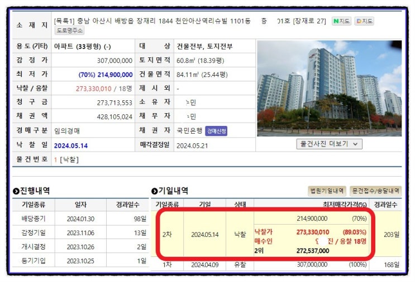The height and width of the screenshot is (282, 415).
Task: Open the 법원기일내역 tab button
Action: tap(327, 191)
